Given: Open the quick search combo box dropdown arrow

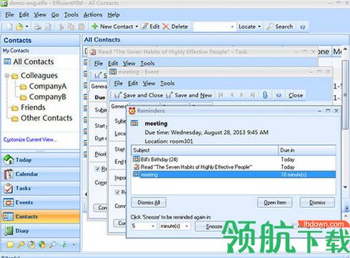Looking at the screenshot, I should [x=232, y=26].
